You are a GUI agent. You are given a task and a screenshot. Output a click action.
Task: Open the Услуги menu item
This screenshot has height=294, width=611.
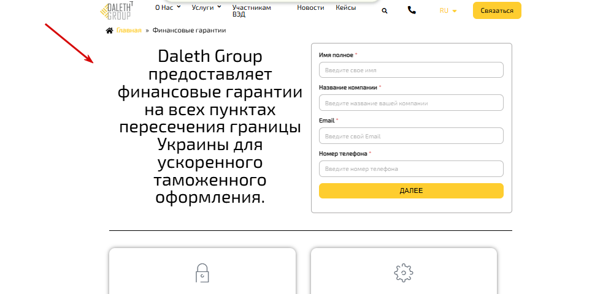202,7
